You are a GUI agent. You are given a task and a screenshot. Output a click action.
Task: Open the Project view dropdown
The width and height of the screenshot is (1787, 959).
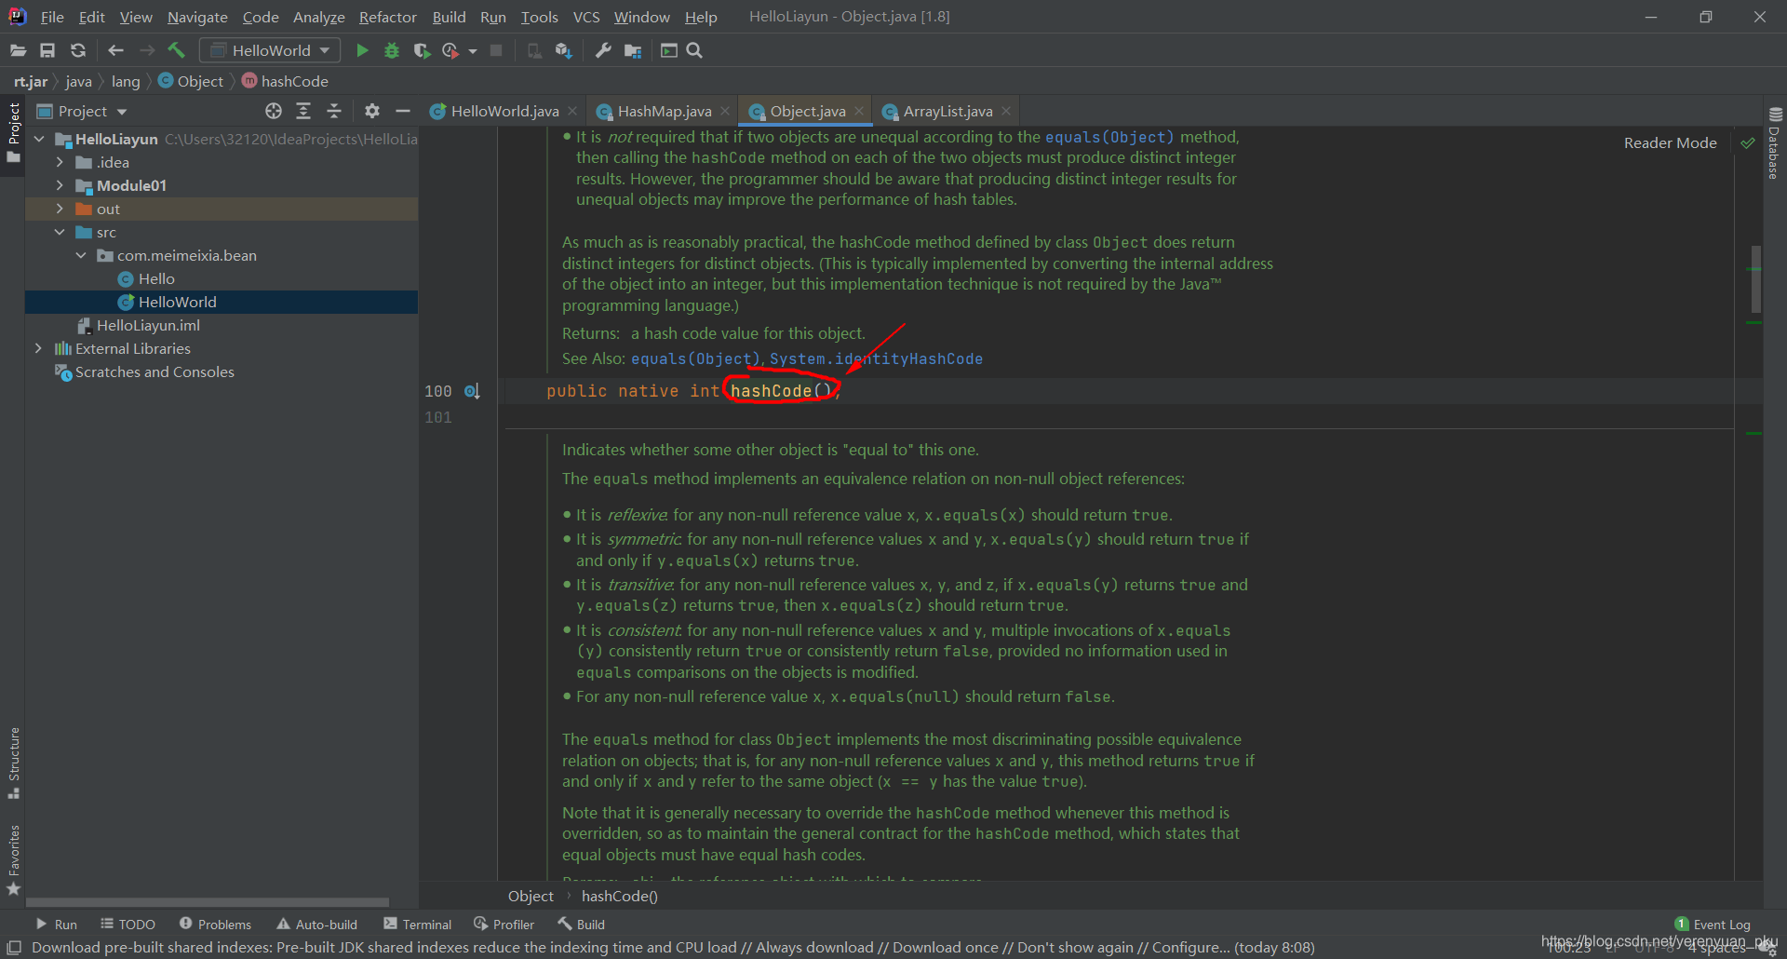pos(122,112)
